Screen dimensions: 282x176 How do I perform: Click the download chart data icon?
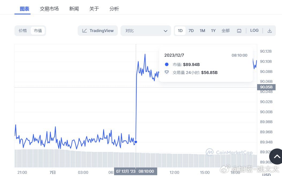pos(270,31)
